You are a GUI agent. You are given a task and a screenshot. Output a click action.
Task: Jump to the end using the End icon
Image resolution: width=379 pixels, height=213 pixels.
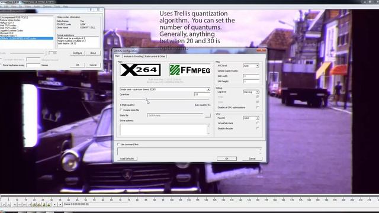click(x=29, y=205)
